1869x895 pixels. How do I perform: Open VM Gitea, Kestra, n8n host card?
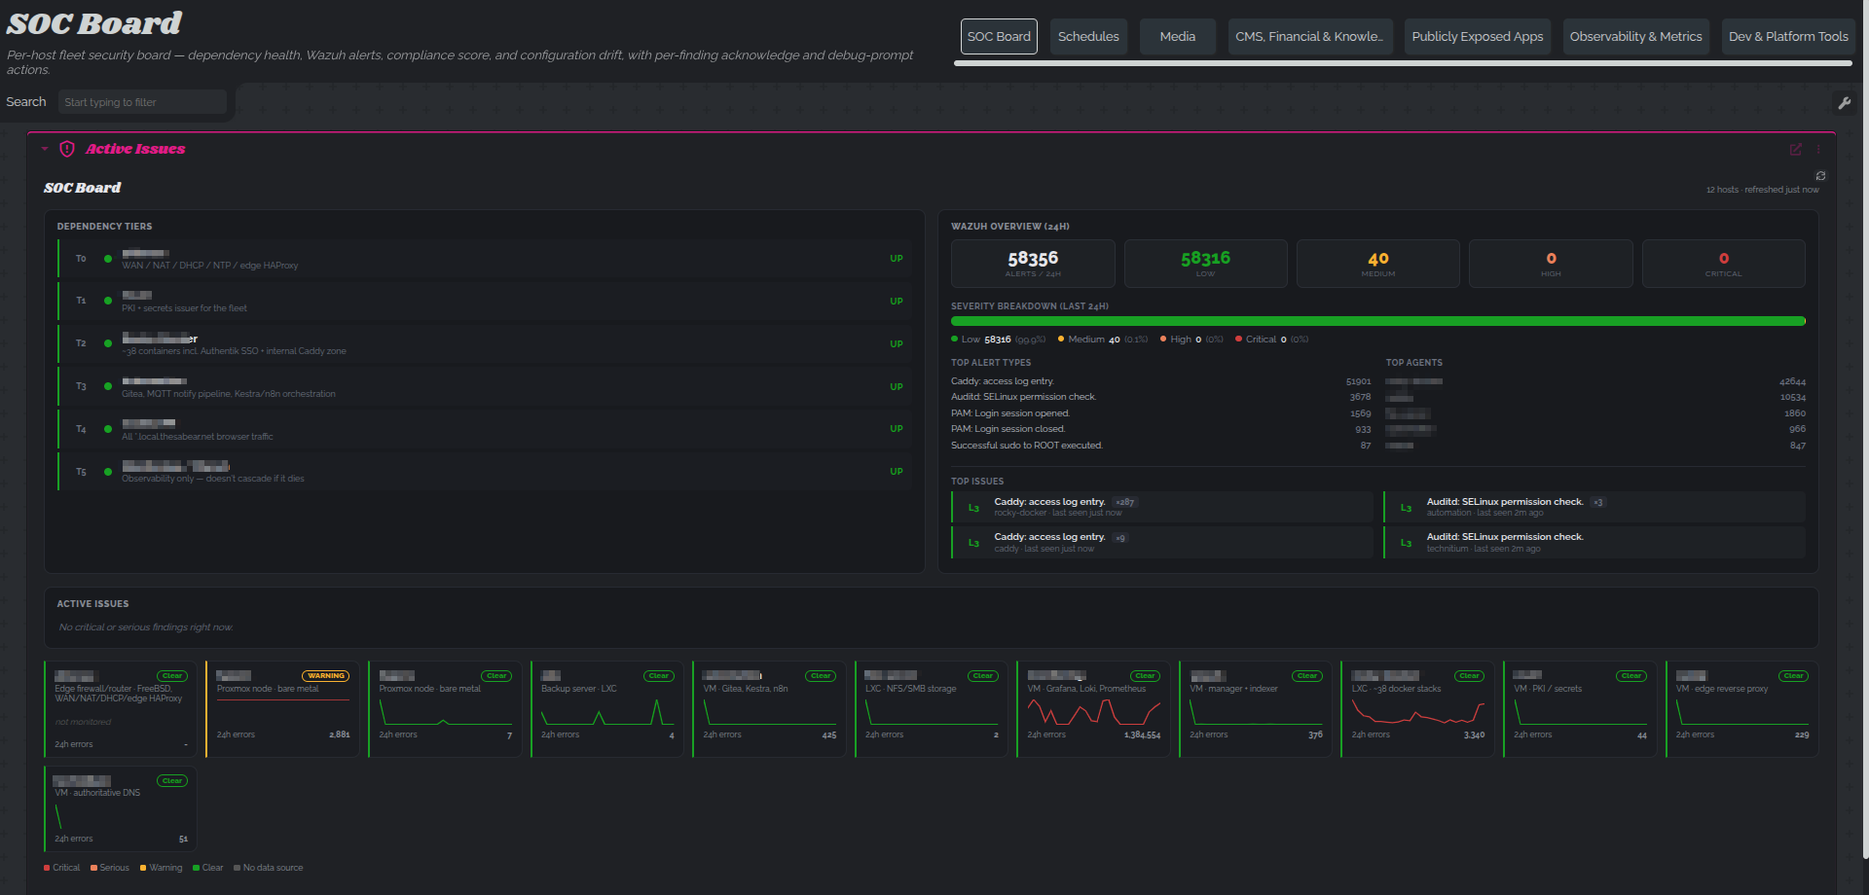(x=769, y=709)
